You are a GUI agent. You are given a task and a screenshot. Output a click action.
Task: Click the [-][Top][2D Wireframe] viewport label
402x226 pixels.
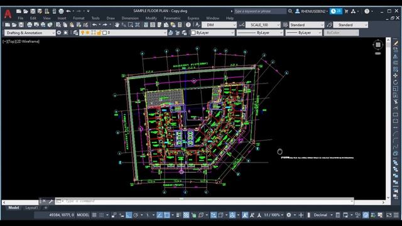[21, 41]
